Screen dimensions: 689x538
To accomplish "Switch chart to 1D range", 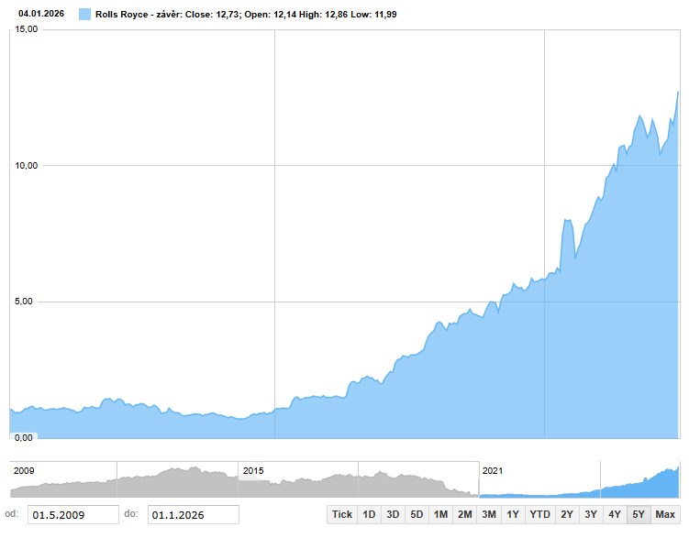I will 369,514.
